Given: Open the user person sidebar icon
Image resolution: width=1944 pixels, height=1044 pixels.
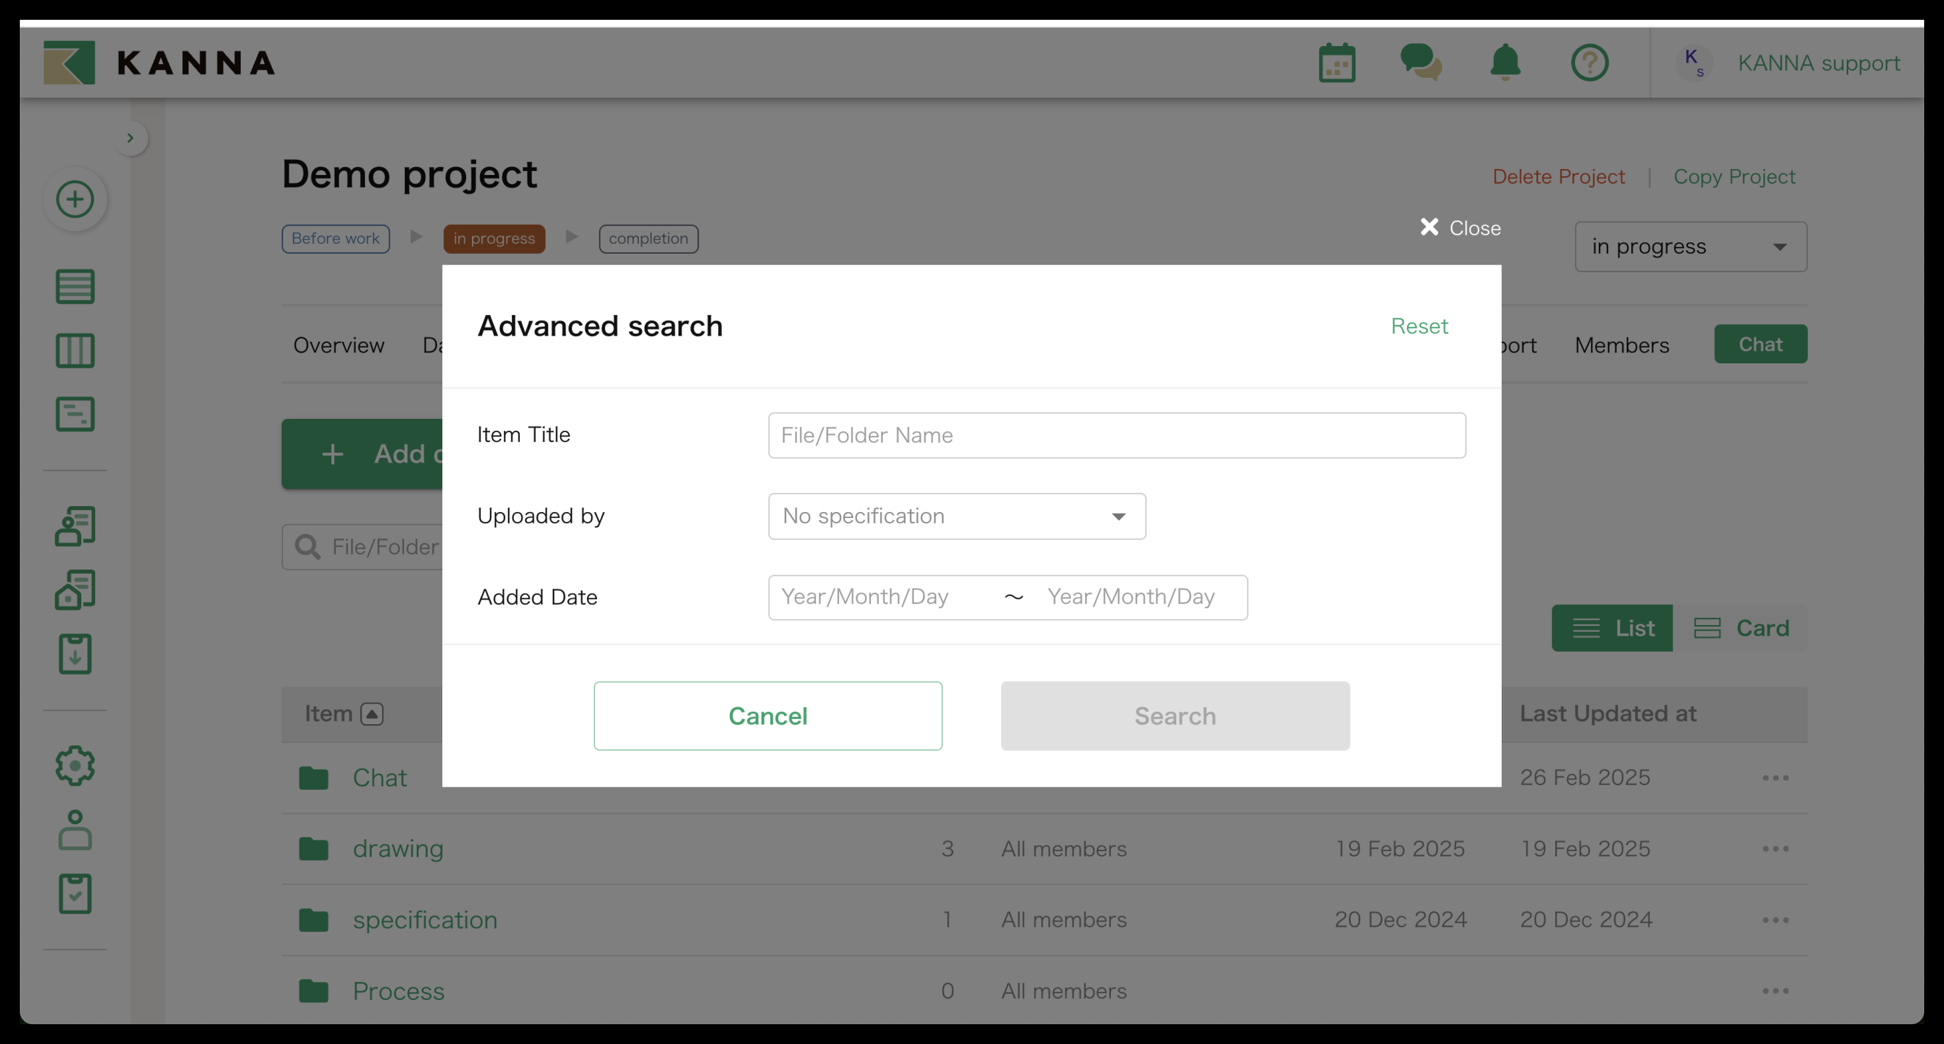Looking at the screenshot, I should pos(75,830).
